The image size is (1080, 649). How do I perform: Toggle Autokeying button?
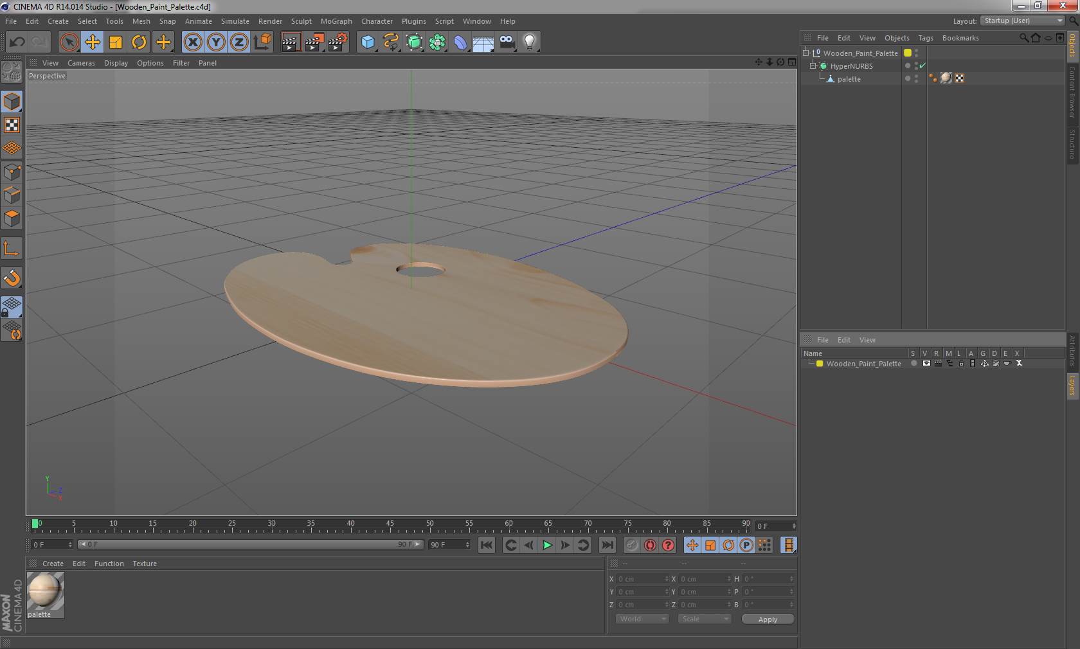coord(650,545)
